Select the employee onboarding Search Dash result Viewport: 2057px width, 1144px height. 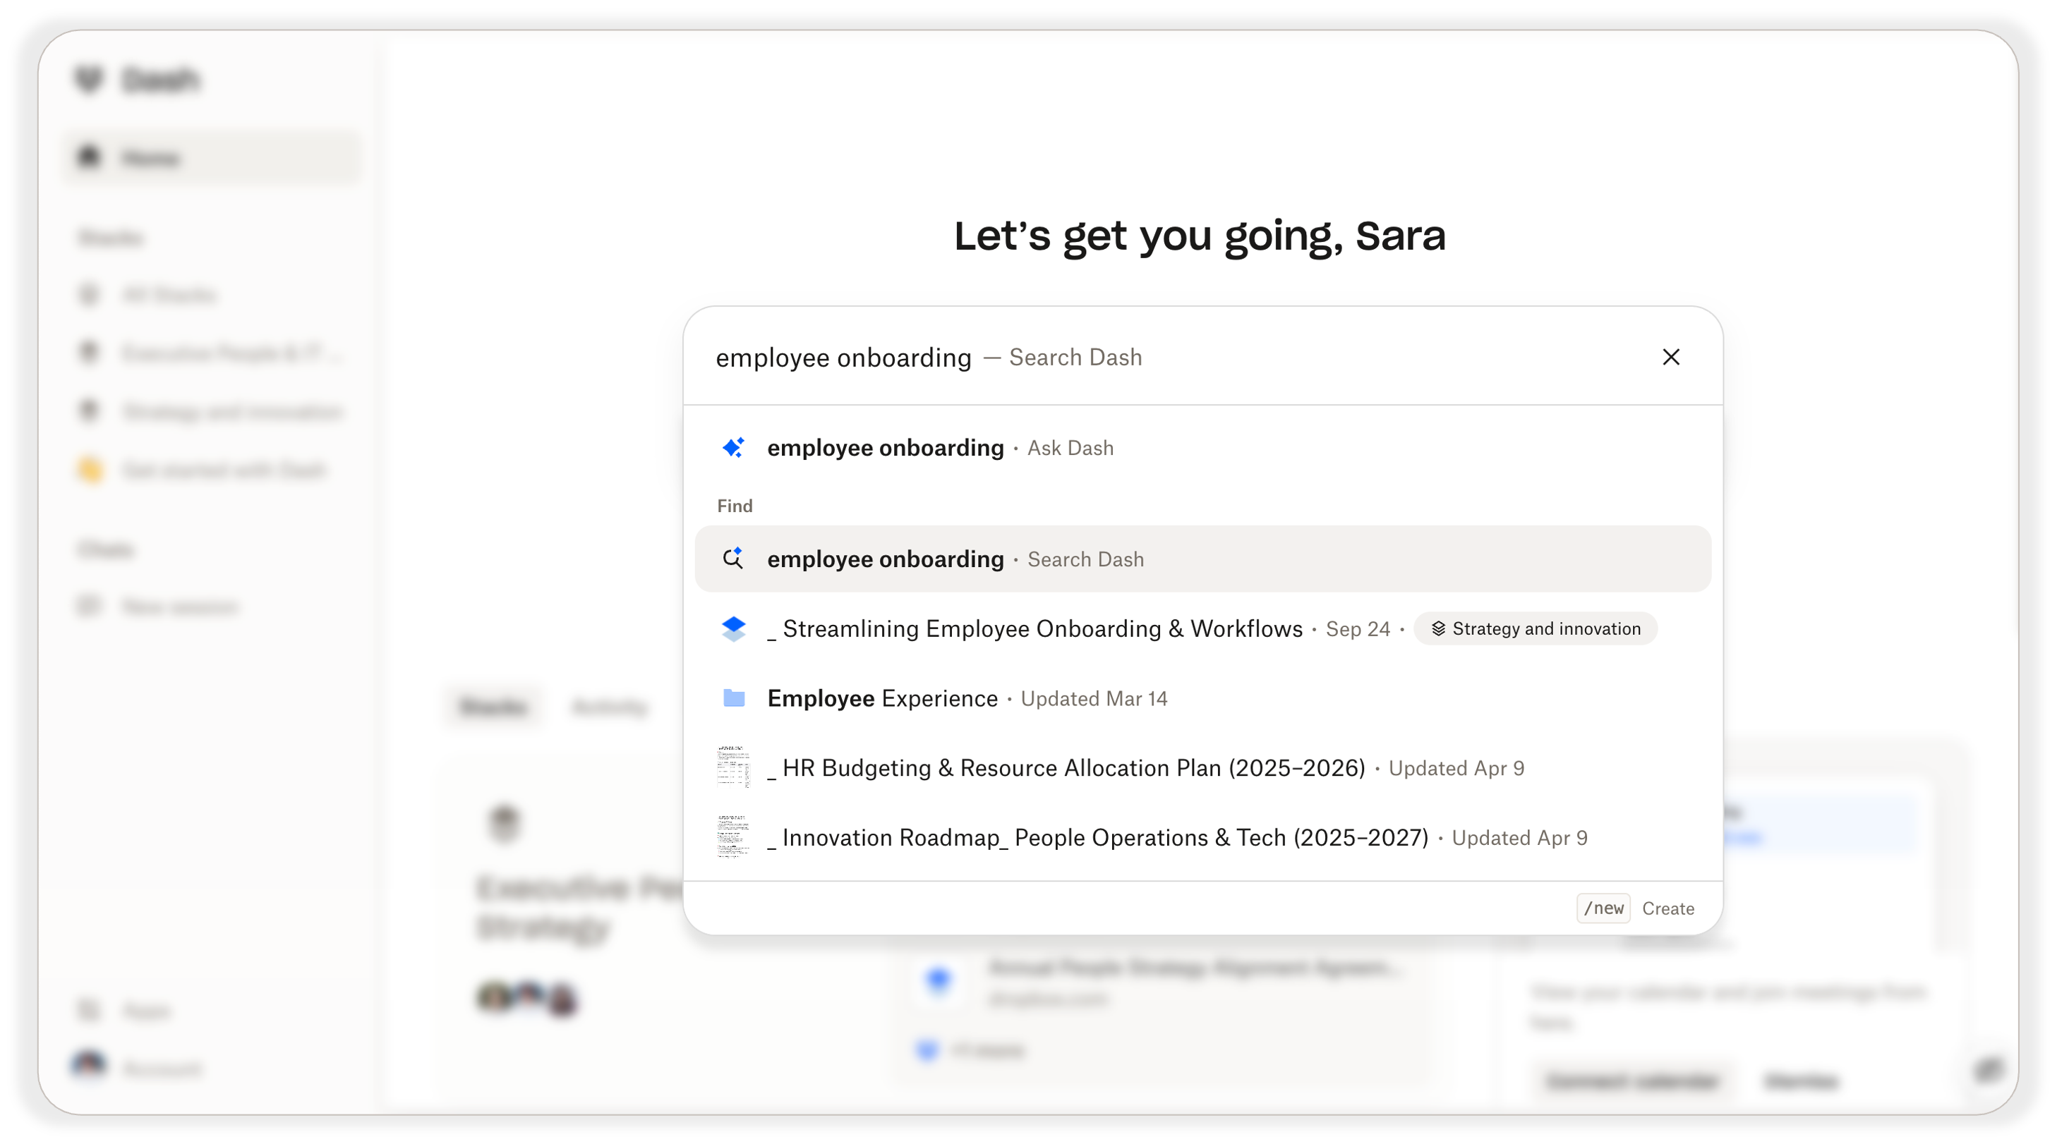(885, 559)
